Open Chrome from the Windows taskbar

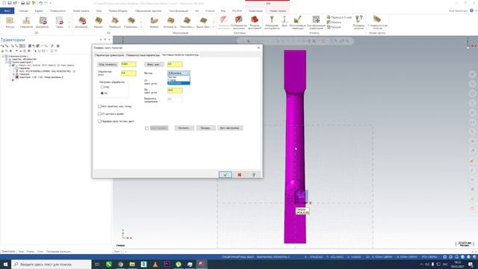coord(121,264)
